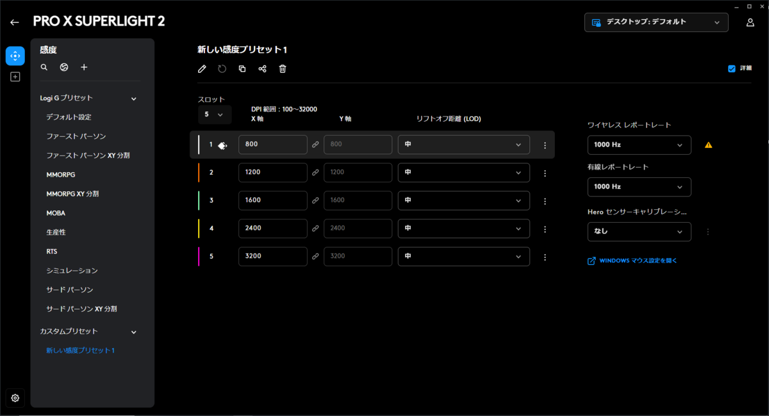This screenshot has width=769, height=416.
Task: Open the user account icon
Action: click(750, 22)
